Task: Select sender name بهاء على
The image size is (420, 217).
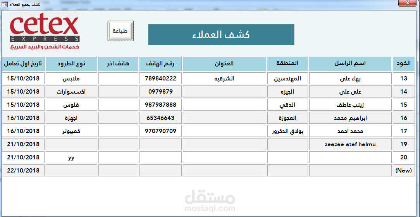Action: pyautogui.click(x=350, y=79)
